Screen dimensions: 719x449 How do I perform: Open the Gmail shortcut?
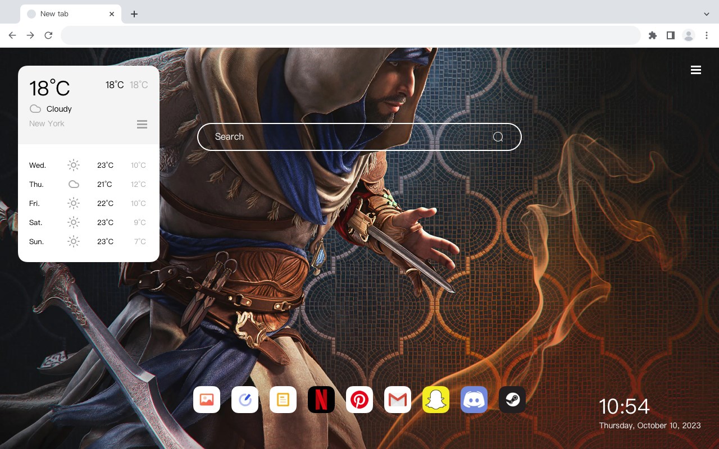point(398,400)
